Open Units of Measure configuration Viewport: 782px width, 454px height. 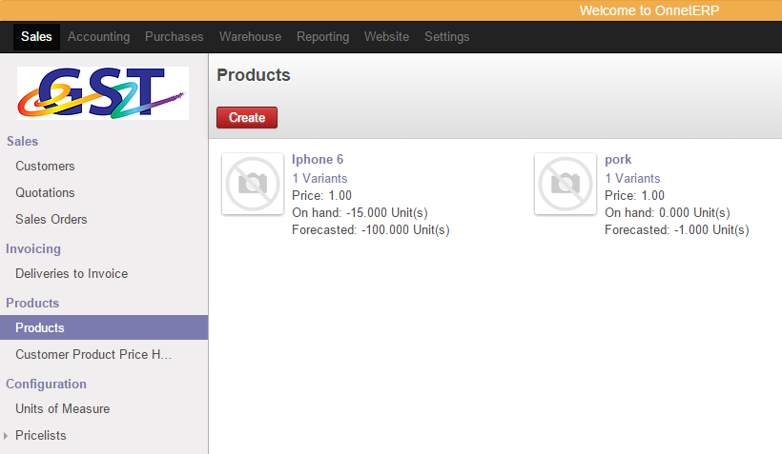tap(62, 408)
